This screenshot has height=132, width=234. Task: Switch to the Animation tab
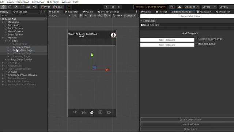coord(204,12)
